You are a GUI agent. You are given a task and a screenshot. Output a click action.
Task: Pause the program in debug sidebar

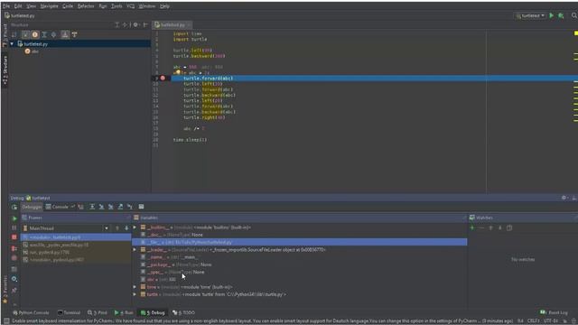pyautogui.click(x=14, y=228)
